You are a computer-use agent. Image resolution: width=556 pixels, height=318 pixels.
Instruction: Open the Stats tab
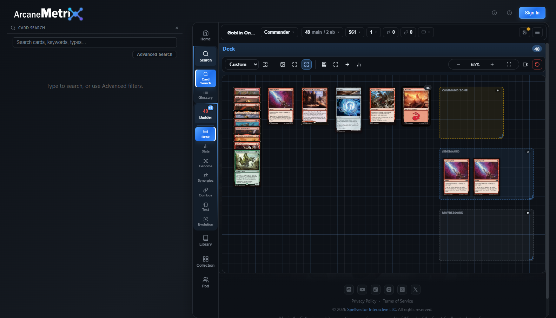205,148
